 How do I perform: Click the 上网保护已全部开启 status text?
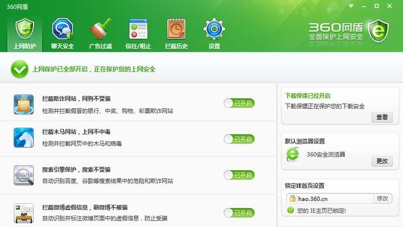pos(94,69)
